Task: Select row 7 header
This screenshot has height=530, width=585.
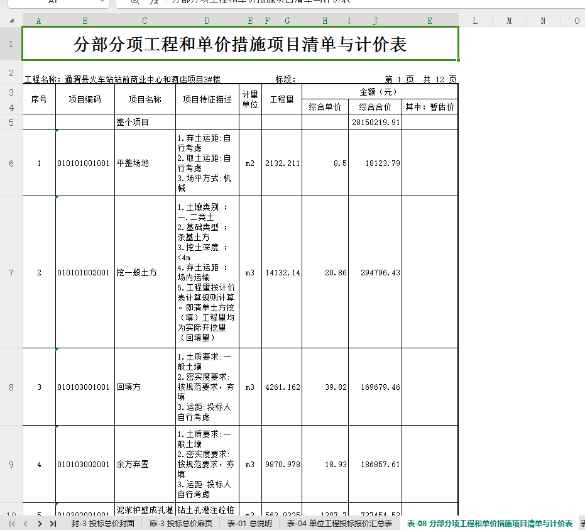Action: pyautogui.click(x=11, y=273)
